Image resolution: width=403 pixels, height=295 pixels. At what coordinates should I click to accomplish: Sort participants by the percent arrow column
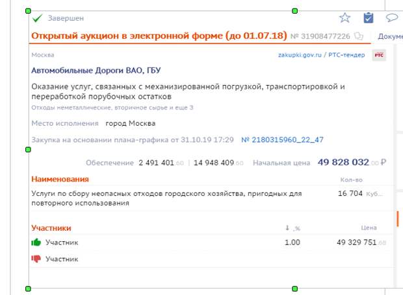[x=292, y=228]
